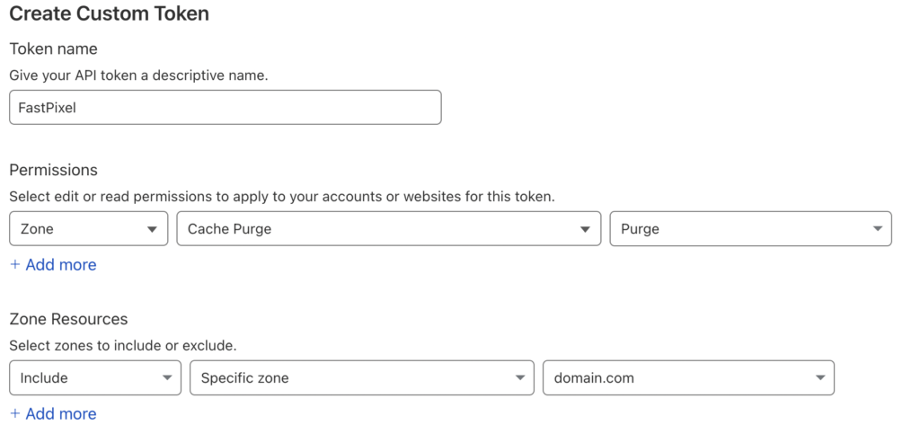The height and width of the screenshot is (434, 920).
Task: Click the arrow icon in Specific zone selector
Action: click(x=520, y=377)
